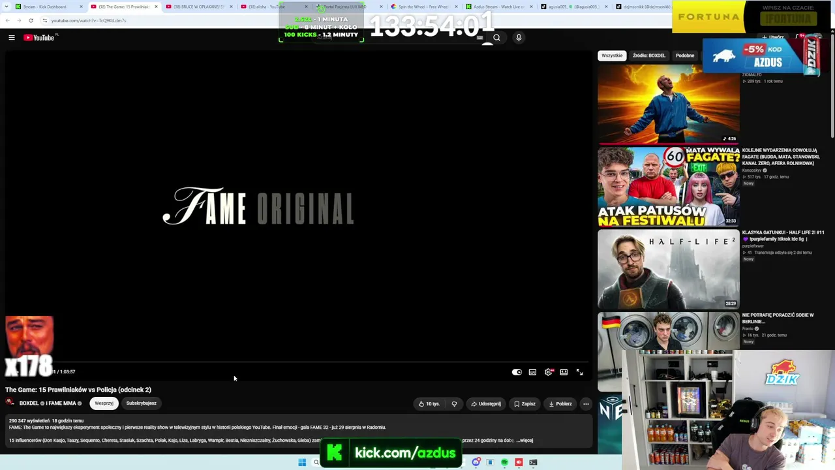The image size is (835, 470).
Task: Select the Wszystkie filter chip
Action: tap(612, 55)
